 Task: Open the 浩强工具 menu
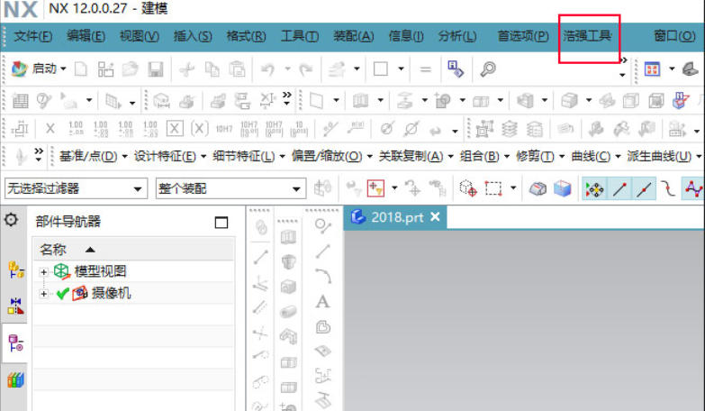pyautogui.click(x=587, y=35)
